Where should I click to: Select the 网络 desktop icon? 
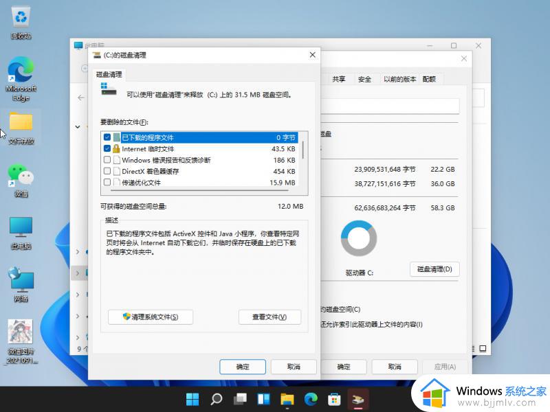coord(21,284)
